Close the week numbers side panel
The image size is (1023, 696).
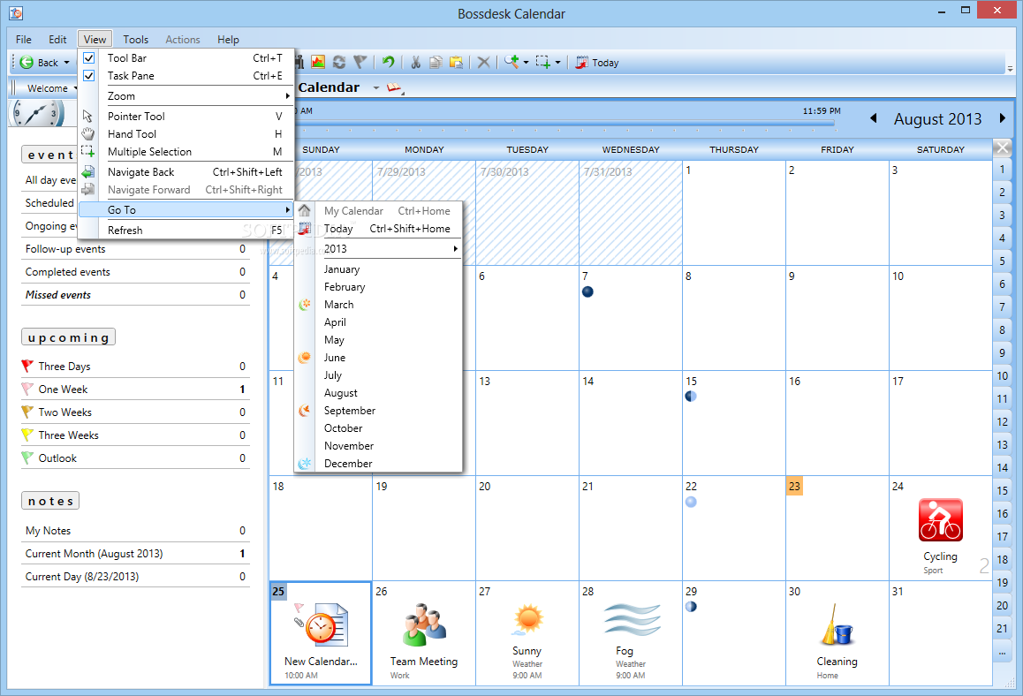[1003, 148]
